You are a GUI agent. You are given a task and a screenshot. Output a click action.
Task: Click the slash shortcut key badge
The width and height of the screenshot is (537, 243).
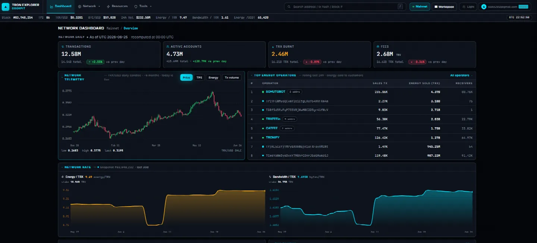[400, 7]
